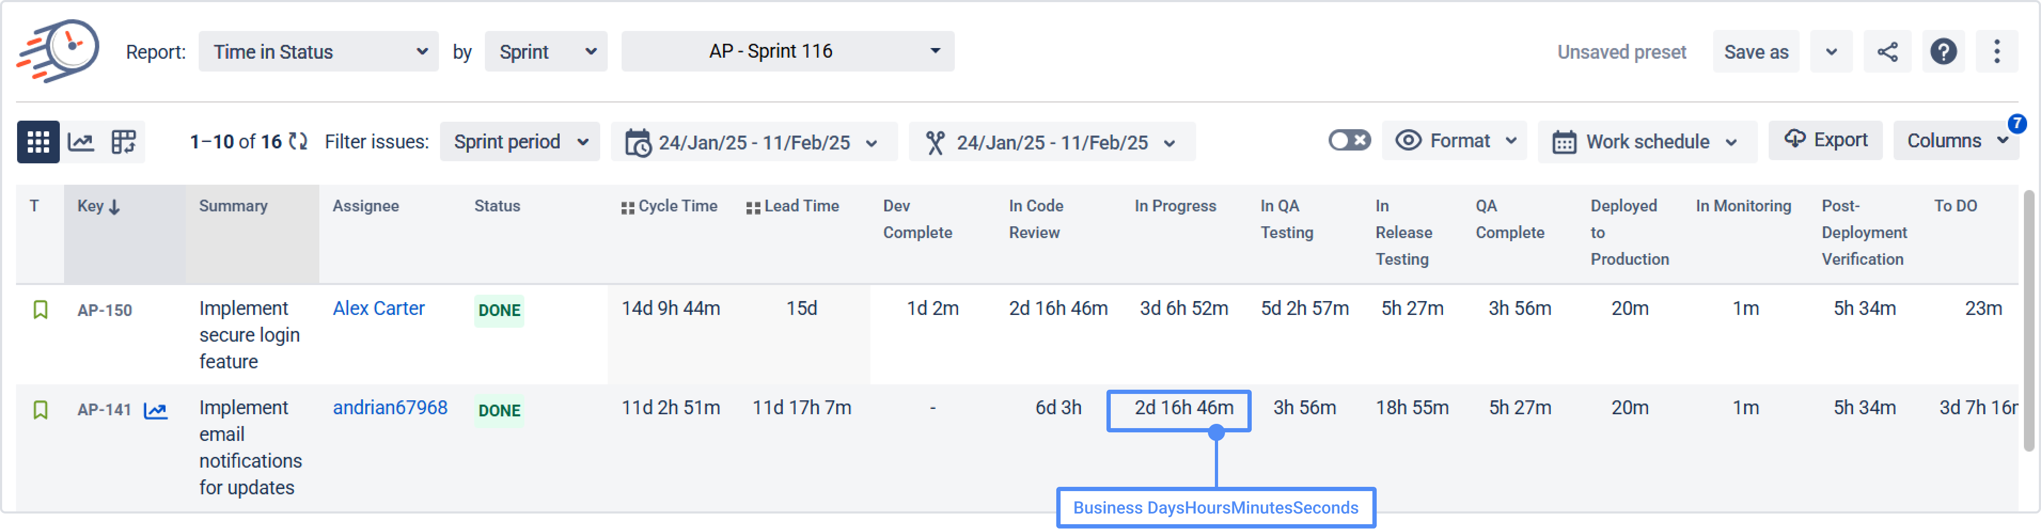Image resolution: width=2041 pixels, height=529 pixels.
Task: Click the Save as button
Action: [x=1756, y=52]
